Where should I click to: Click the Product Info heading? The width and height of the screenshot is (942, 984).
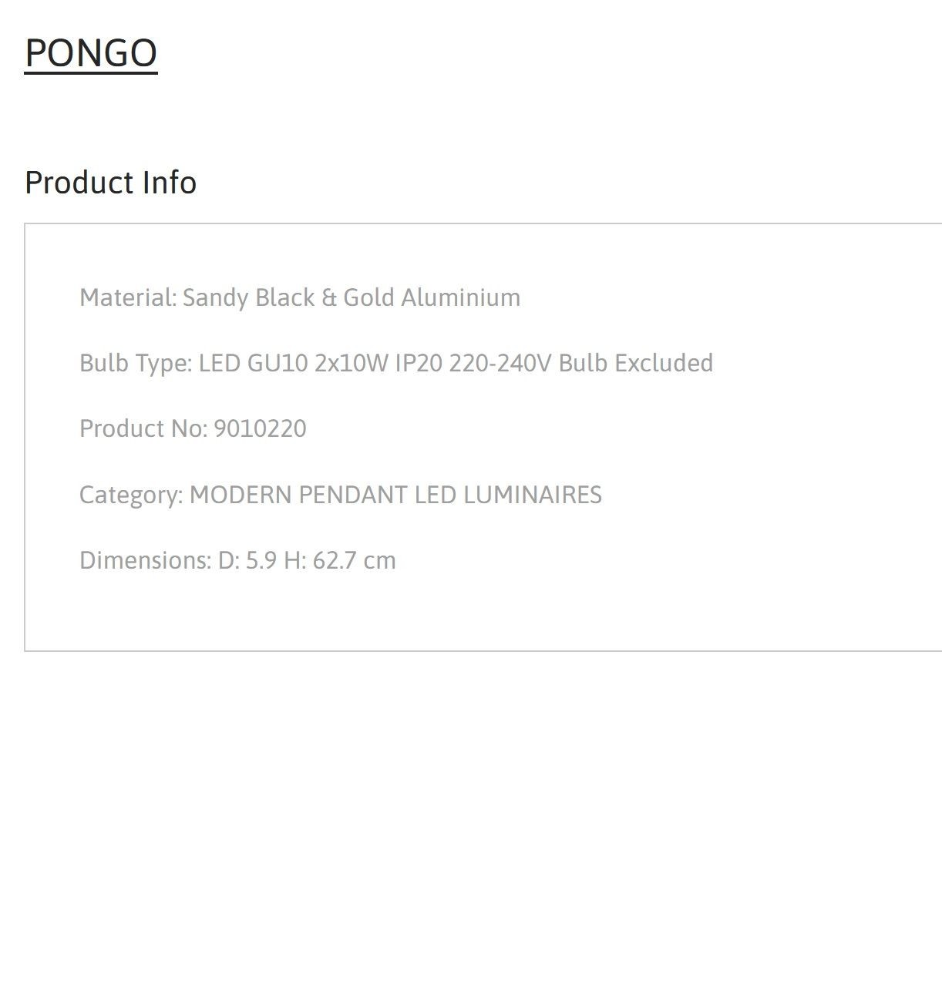(x=110, y=183)
